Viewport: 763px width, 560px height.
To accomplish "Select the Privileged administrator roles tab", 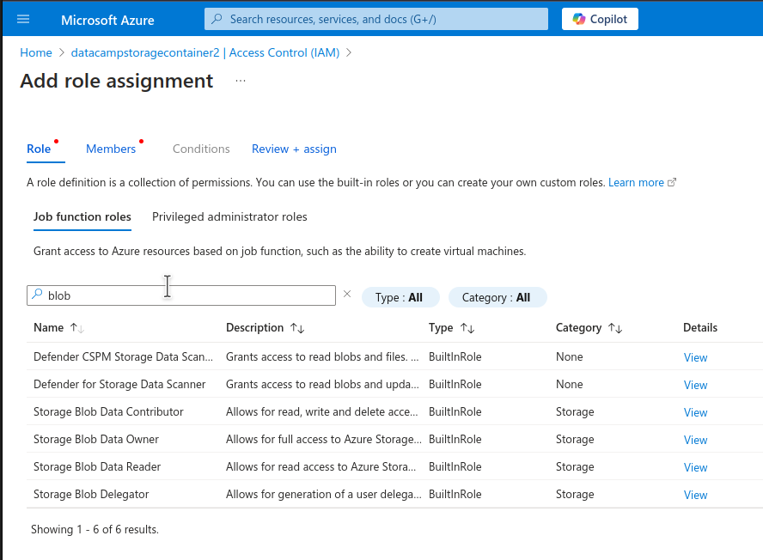I will point(229,217).
